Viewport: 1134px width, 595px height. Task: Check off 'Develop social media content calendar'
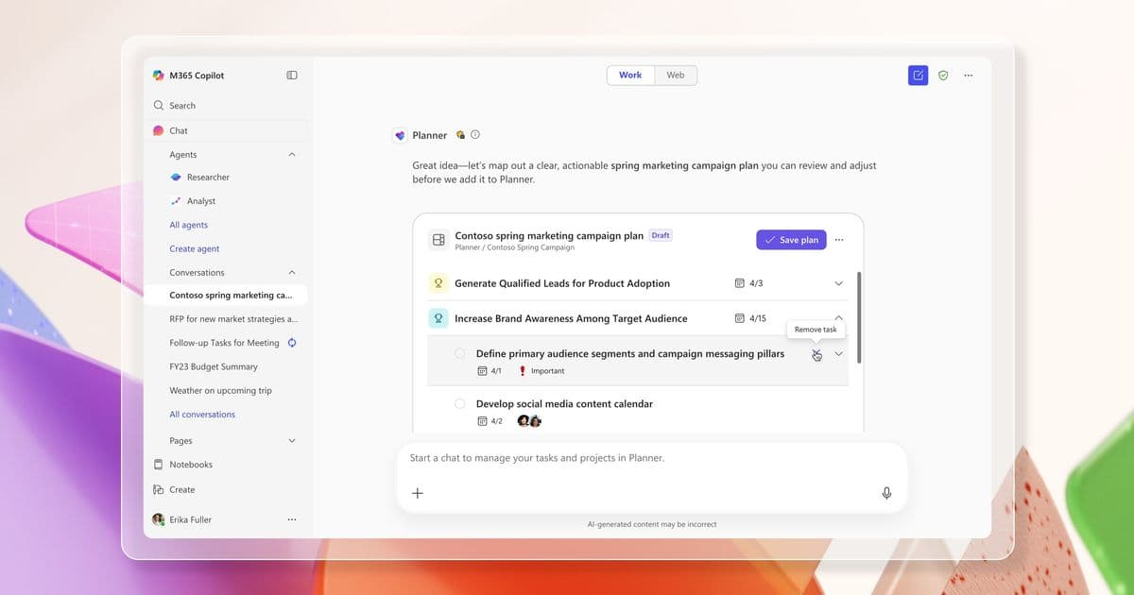pos(459,403)
